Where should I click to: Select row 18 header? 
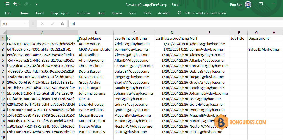3,132
